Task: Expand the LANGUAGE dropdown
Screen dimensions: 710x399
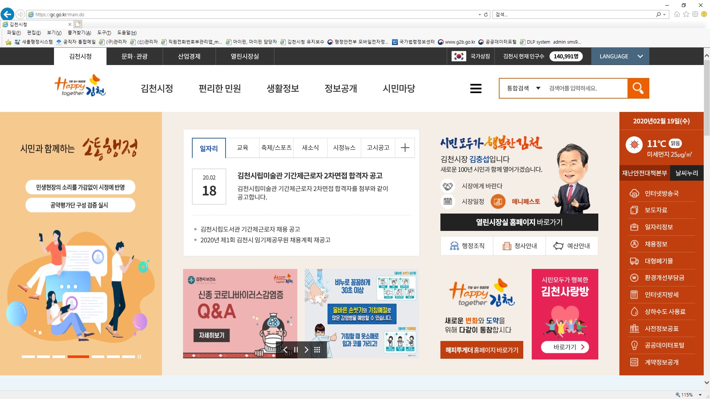Action: click(x=620, y=57)
